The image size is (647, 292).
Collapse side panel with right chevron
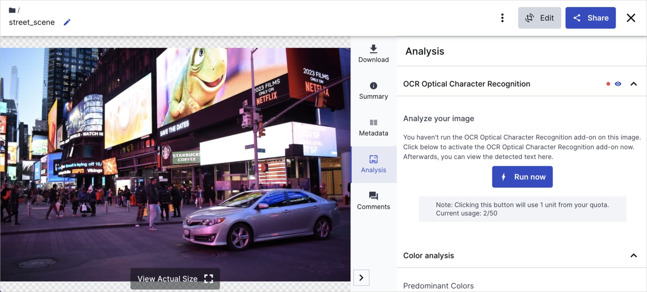(x=361, y=278)
